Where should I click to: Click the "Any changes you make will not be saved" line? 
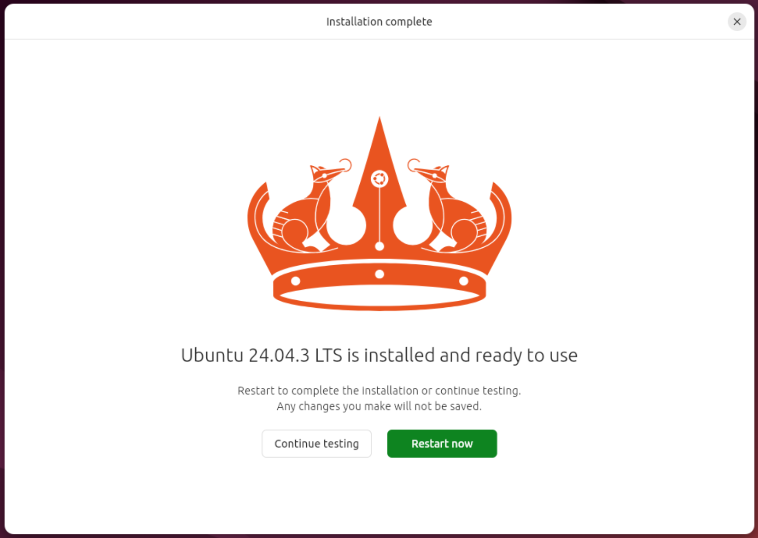(379, 406)
